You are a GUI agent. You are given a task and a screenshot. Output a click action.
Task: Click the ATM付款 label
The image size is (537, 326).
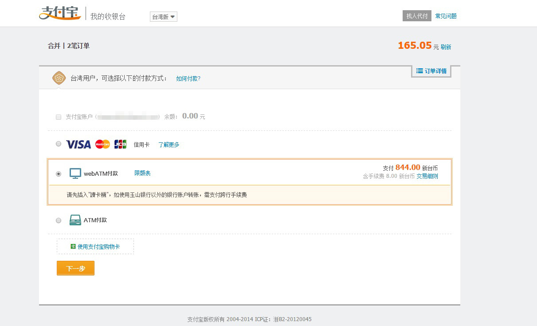[x=95, y=220]
